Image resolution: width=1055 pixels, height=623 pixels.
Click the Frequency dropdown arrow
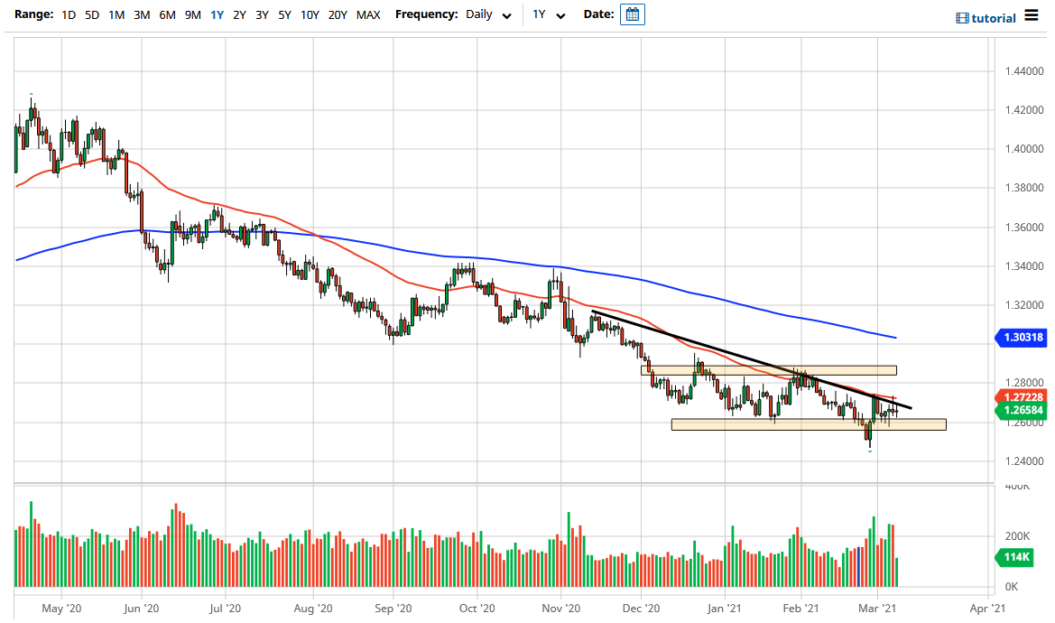507,15
